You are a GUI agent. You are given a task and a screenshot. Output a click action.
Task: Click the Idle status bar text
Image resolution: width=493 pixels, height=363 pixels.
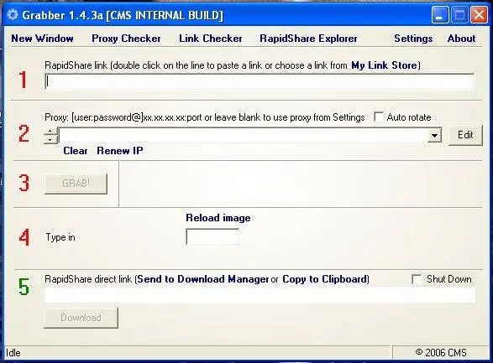[x=13, y=353]
